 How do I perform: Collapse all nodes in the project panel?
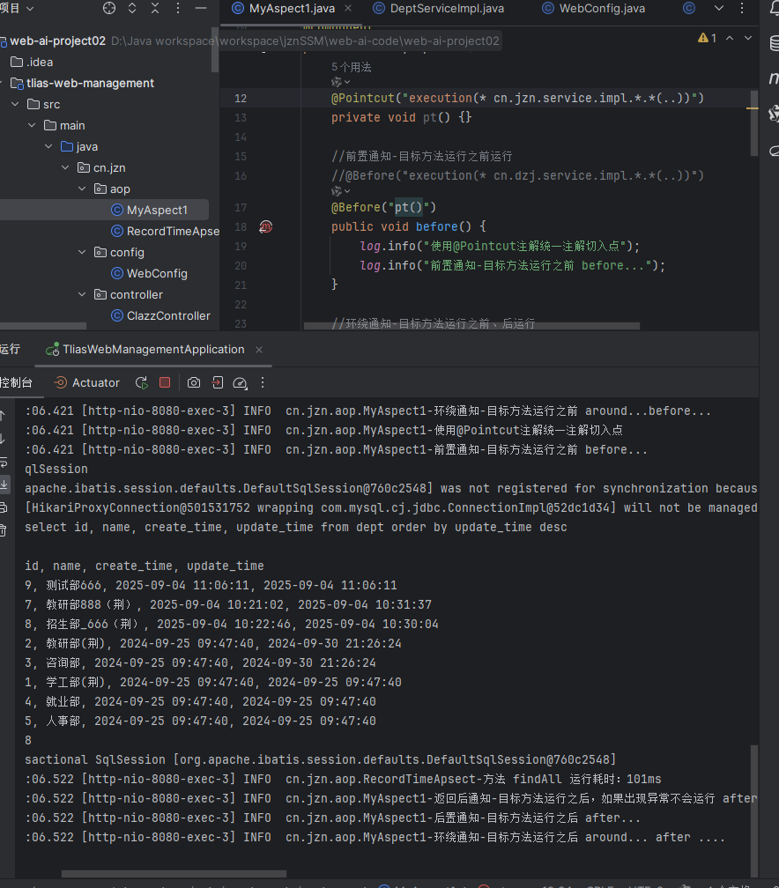155,8
